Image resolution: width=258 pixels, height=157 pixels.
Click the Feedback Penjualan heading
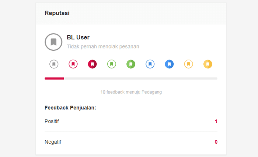click(x=70, y=108)
